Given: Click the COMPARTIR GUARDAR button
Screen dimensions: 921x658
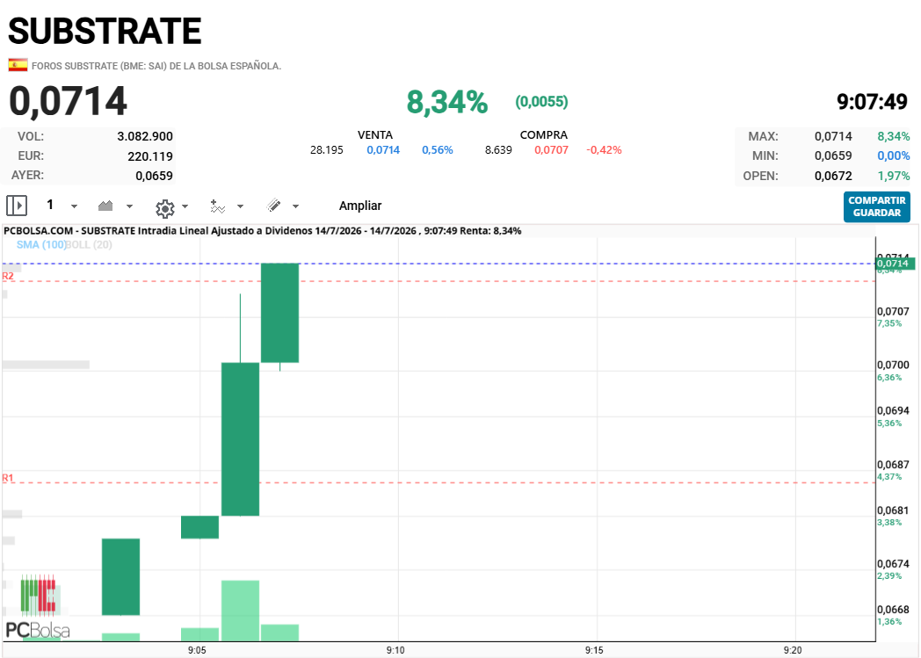Looking at the screenshot, I should point(877,206).
